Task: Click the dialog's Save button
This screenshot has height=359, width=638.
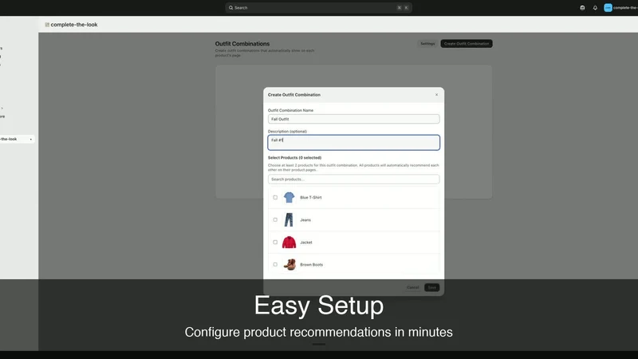Action: (431, 287)
